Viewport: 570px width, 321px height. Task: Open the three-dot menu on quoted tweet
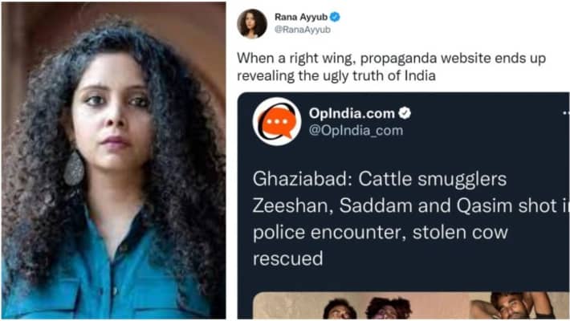pos(566,113)
